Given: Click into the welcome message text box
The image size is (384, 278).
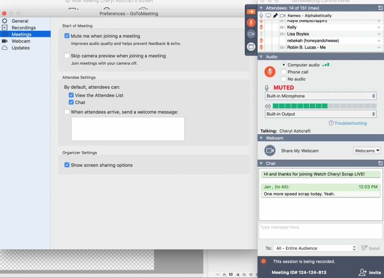Looking at the screenshot, I should point(128,129).
